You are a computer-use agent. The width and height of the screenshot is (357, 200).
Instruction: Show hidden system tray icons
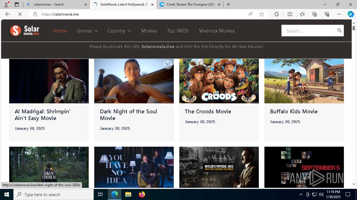[x=301, y=194]
